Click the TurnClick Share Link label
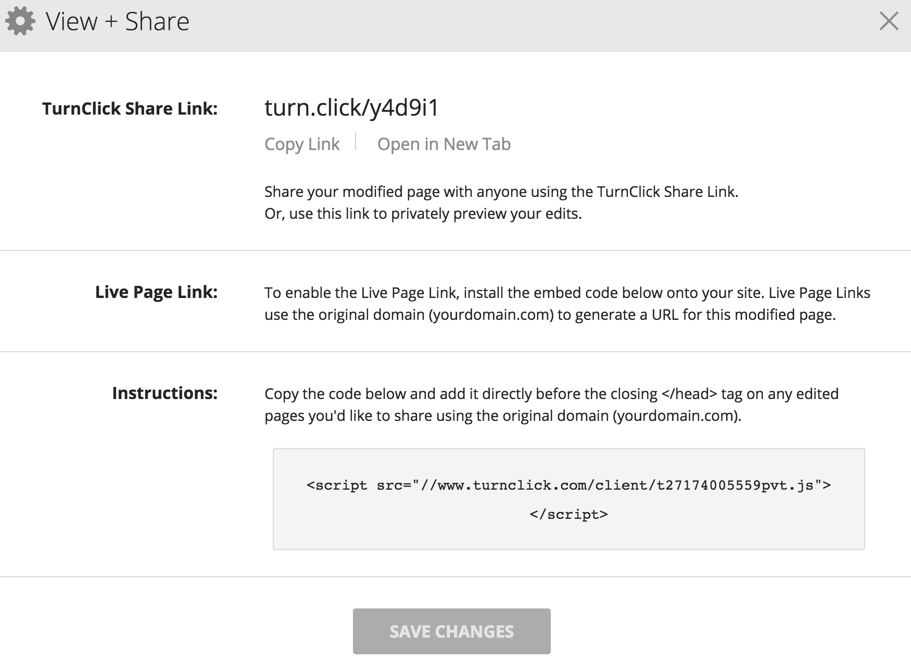The image size is (911, 672). point(130,109)
